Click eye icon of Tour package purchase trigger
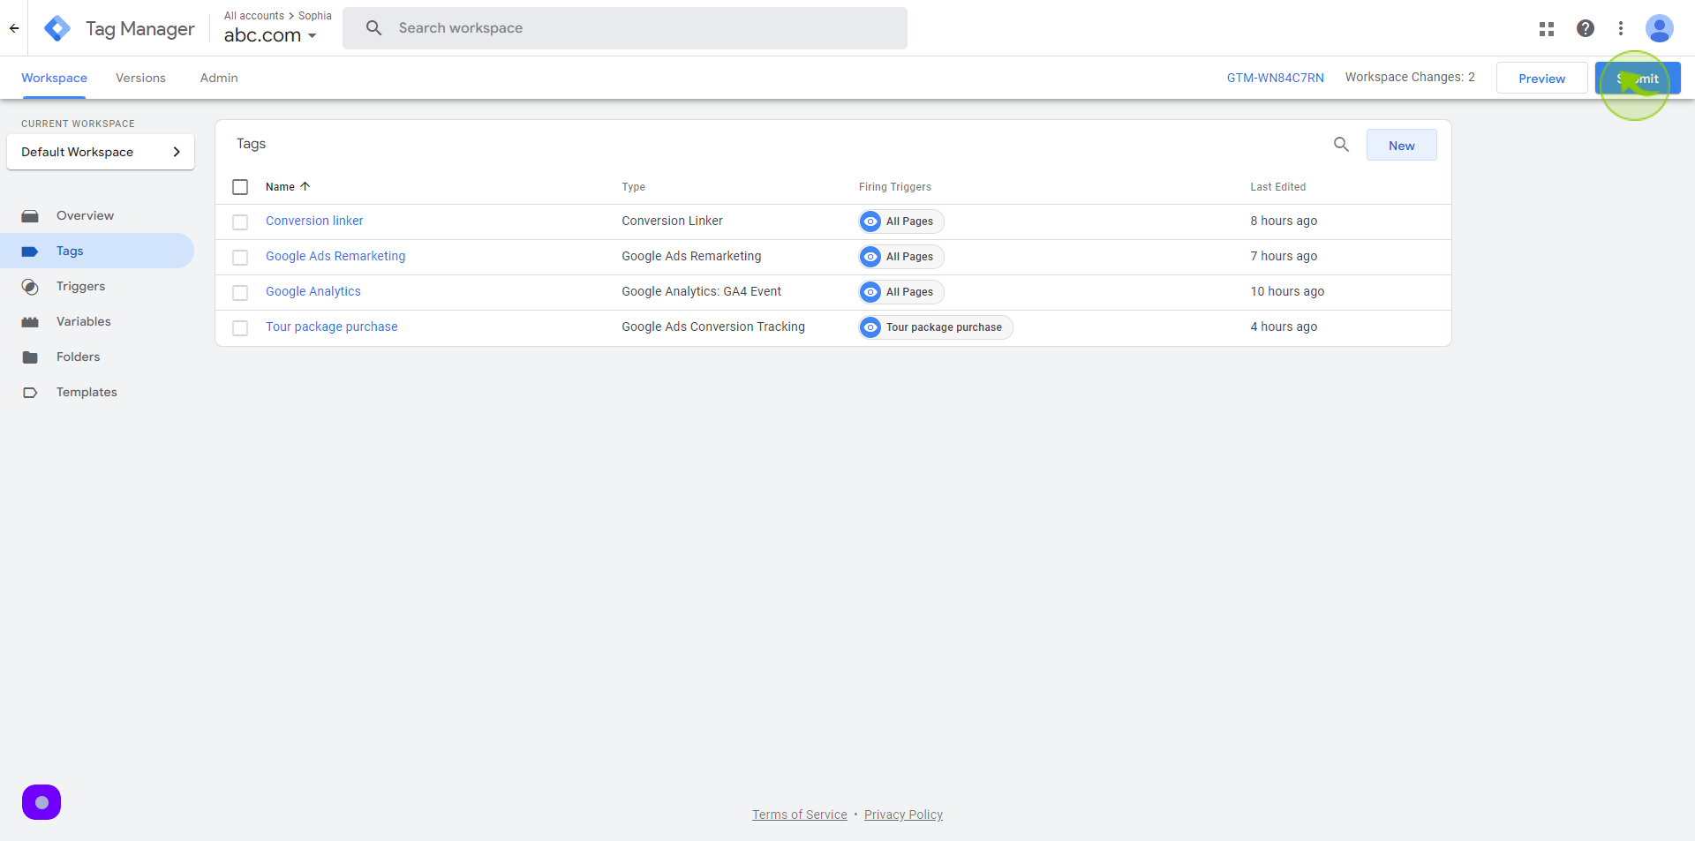1695x841 pixels. coord(870,327)
